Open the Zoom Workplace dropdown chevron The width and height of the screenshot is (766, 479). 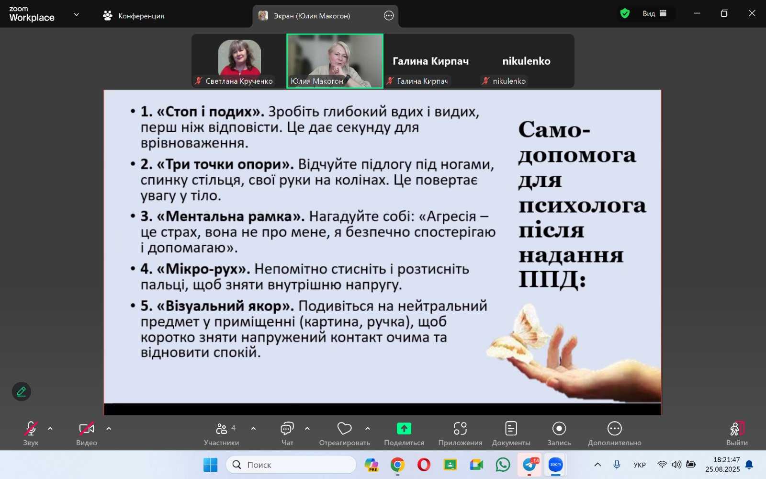[77, 14]
